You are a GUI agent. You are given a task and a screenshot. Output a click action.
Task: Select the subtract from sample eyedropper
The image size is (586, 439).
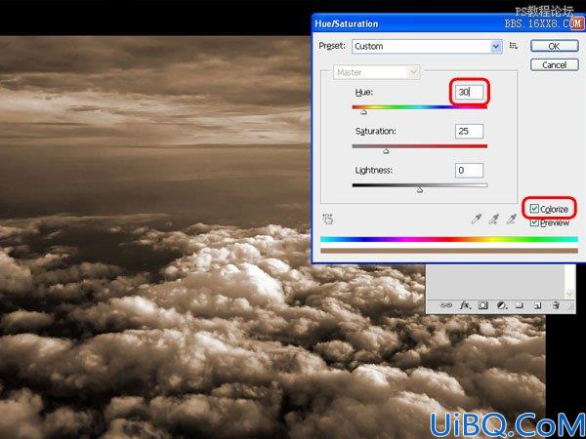coord(511,219)
